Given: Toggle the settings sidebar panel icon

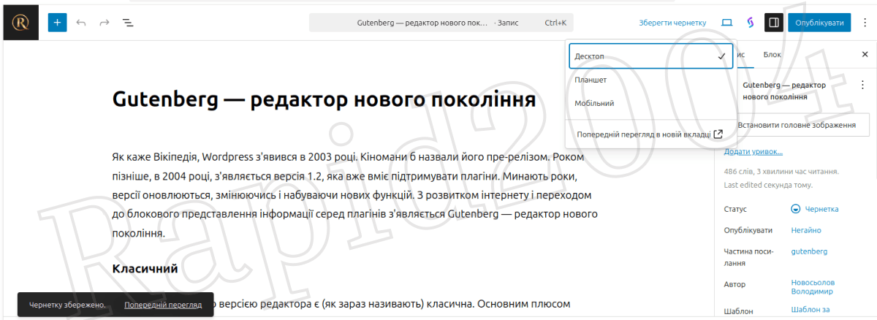Looking at the screenshot, I should click(773, 23).
